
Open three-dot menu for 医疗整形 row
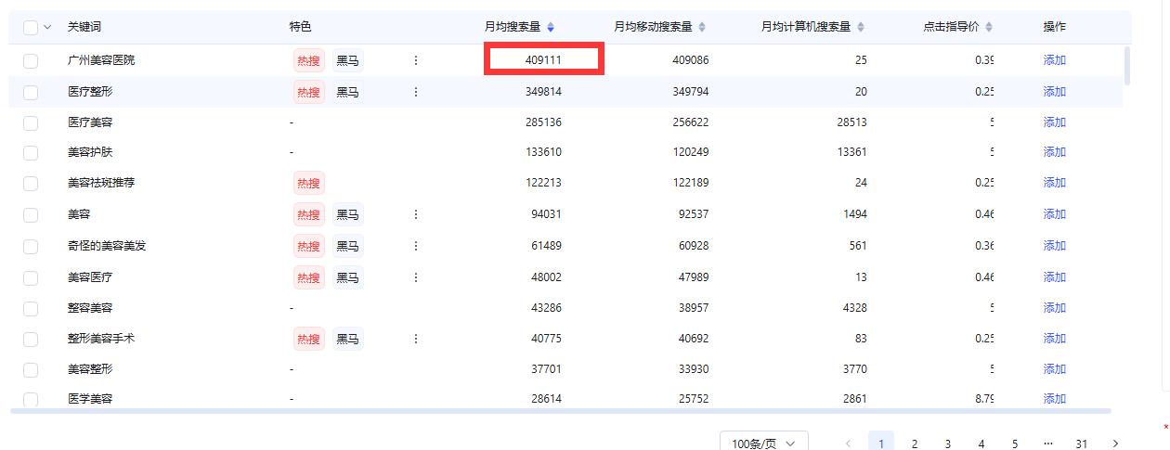point(415,92)
